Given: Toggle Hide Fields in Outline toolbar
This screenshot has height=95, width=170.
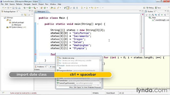Looking at the screenshot, I should coord(156,15).
